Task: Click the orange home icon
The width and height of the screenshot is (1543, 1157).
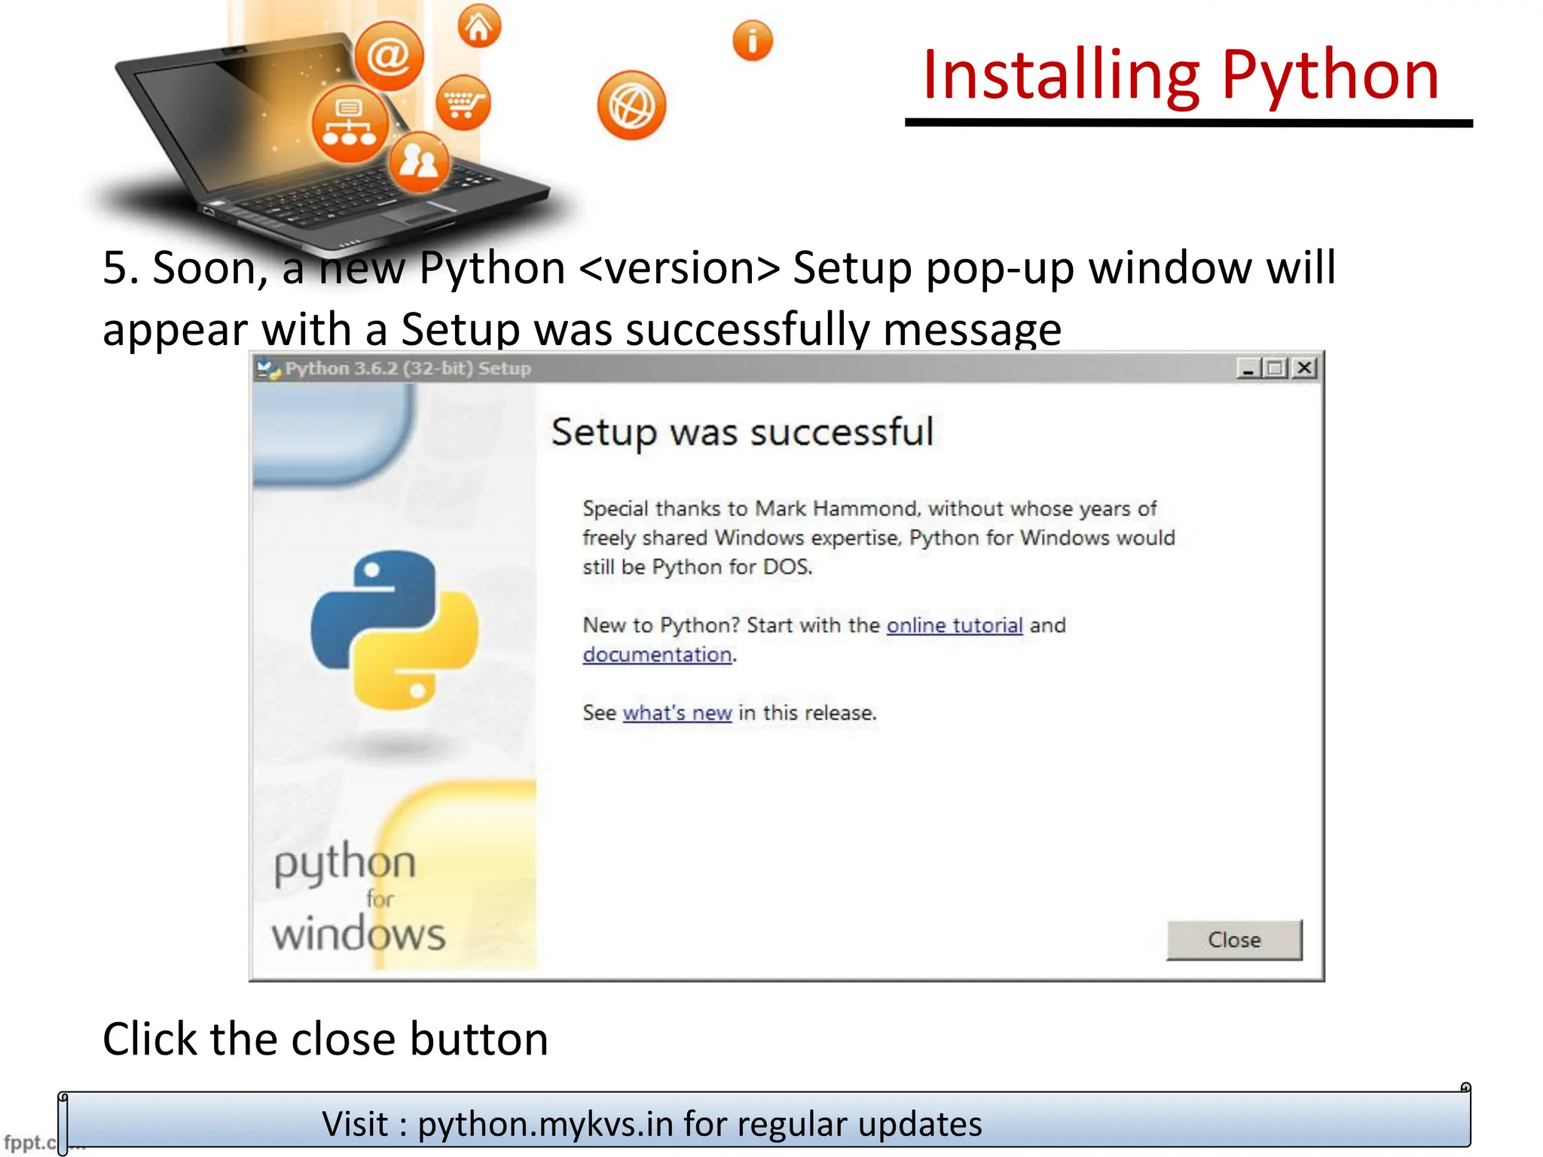Action: 479,26
